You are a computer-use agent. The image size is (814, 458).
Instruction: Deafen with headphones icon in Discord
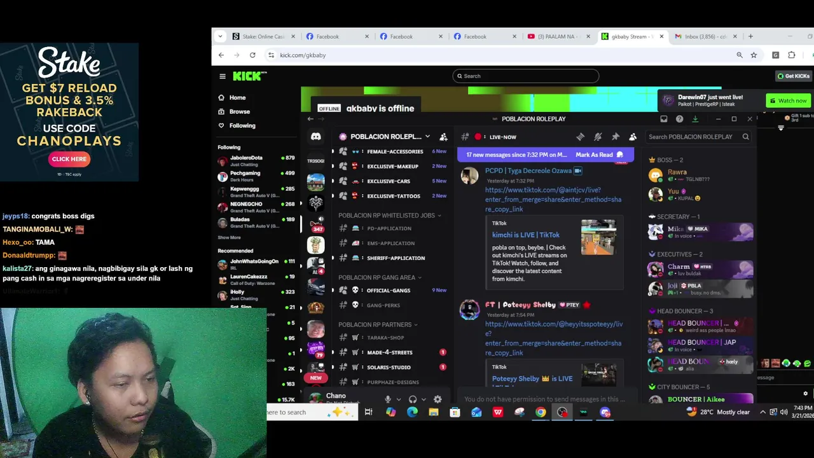click(x=413, y=399)
